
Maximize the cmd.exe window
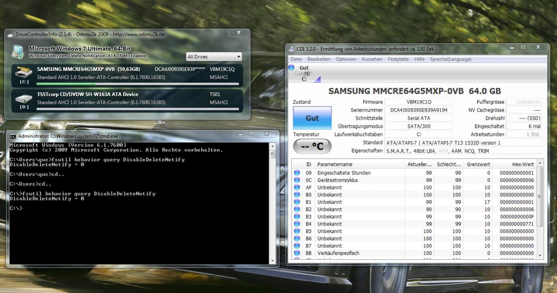tap(252, 134)
